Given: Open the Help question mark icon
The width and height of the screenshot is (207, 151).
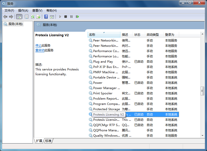Looking at the screenshot, I should pos(46,17).
